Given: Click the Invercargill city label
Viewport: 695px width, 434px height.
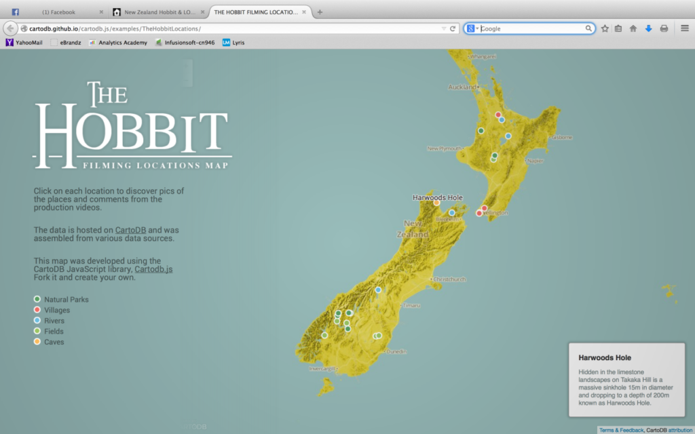Looking at the screenshot, I should (322, 368).
